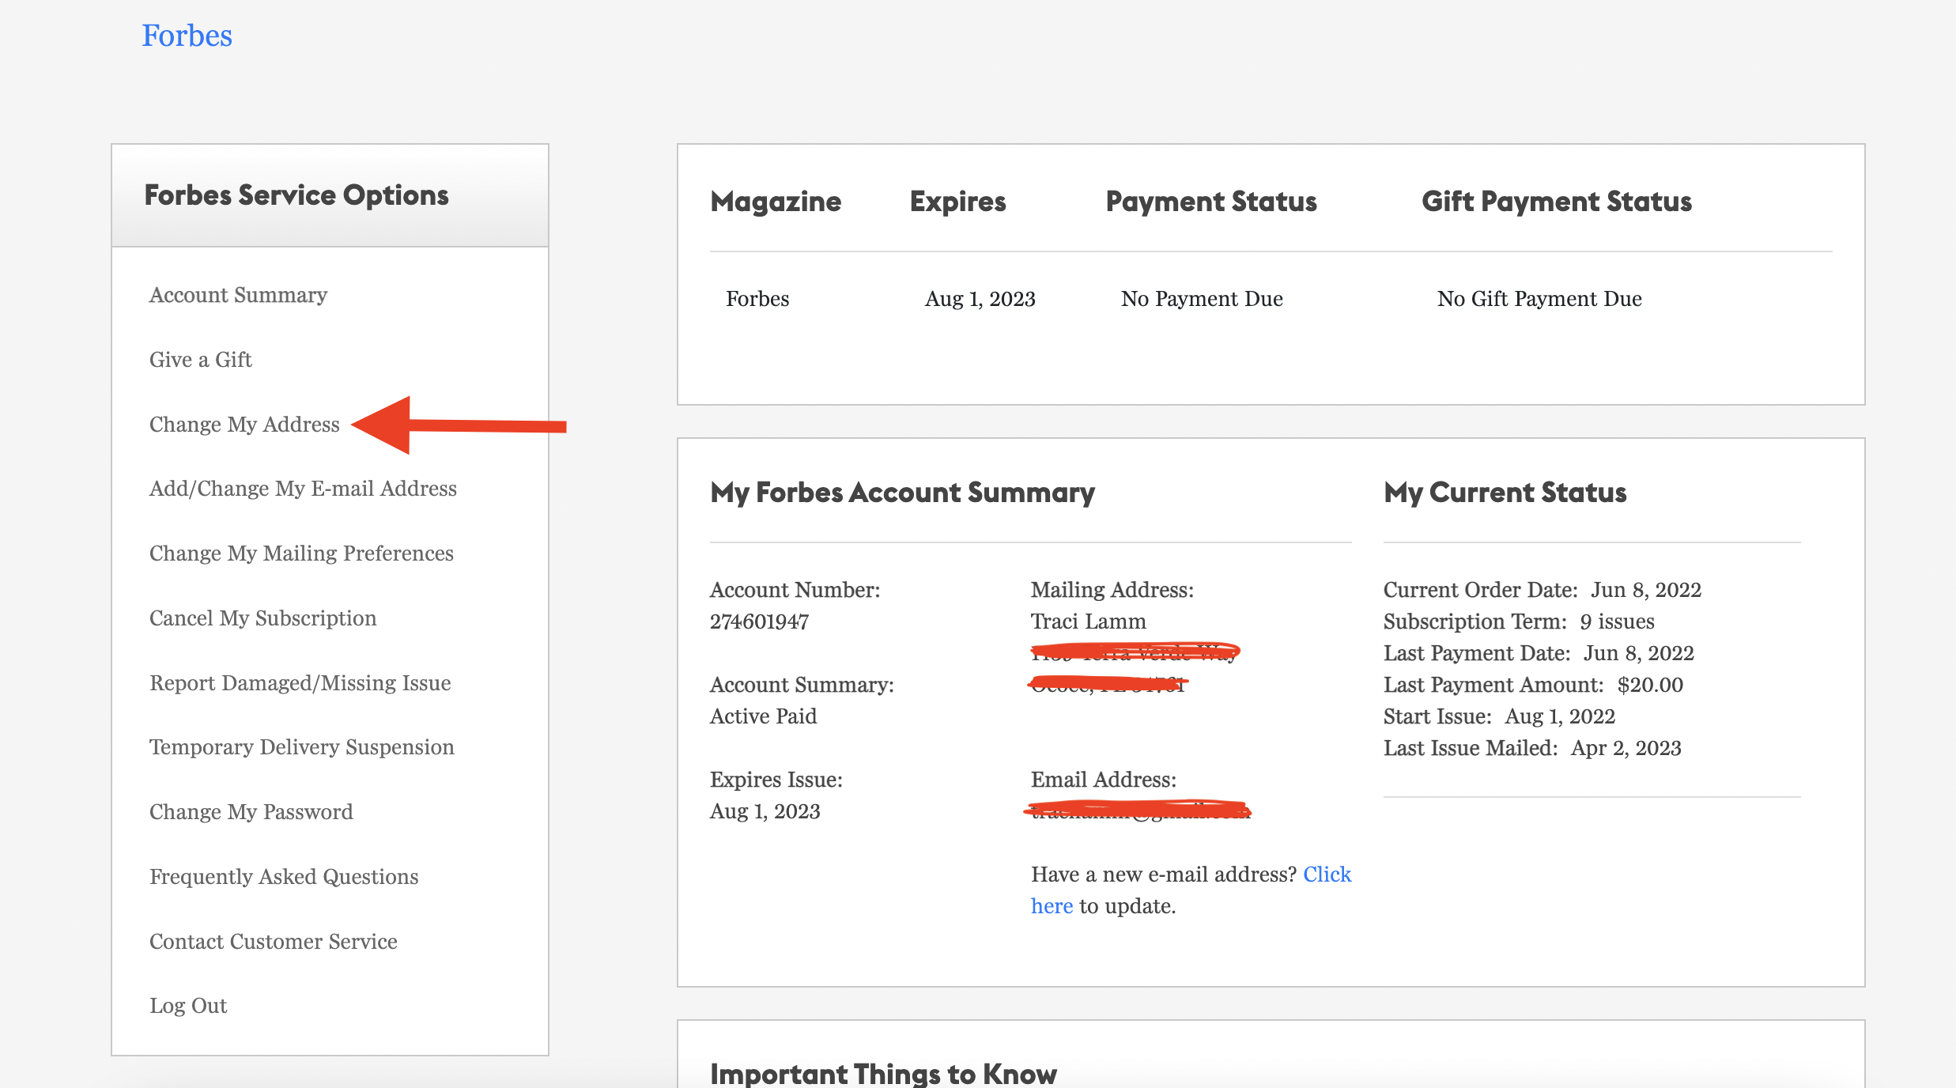Choose Temporary Delivery Suspension
Viewport: 1956px width, 1088px height.
[x=301, y=747]
